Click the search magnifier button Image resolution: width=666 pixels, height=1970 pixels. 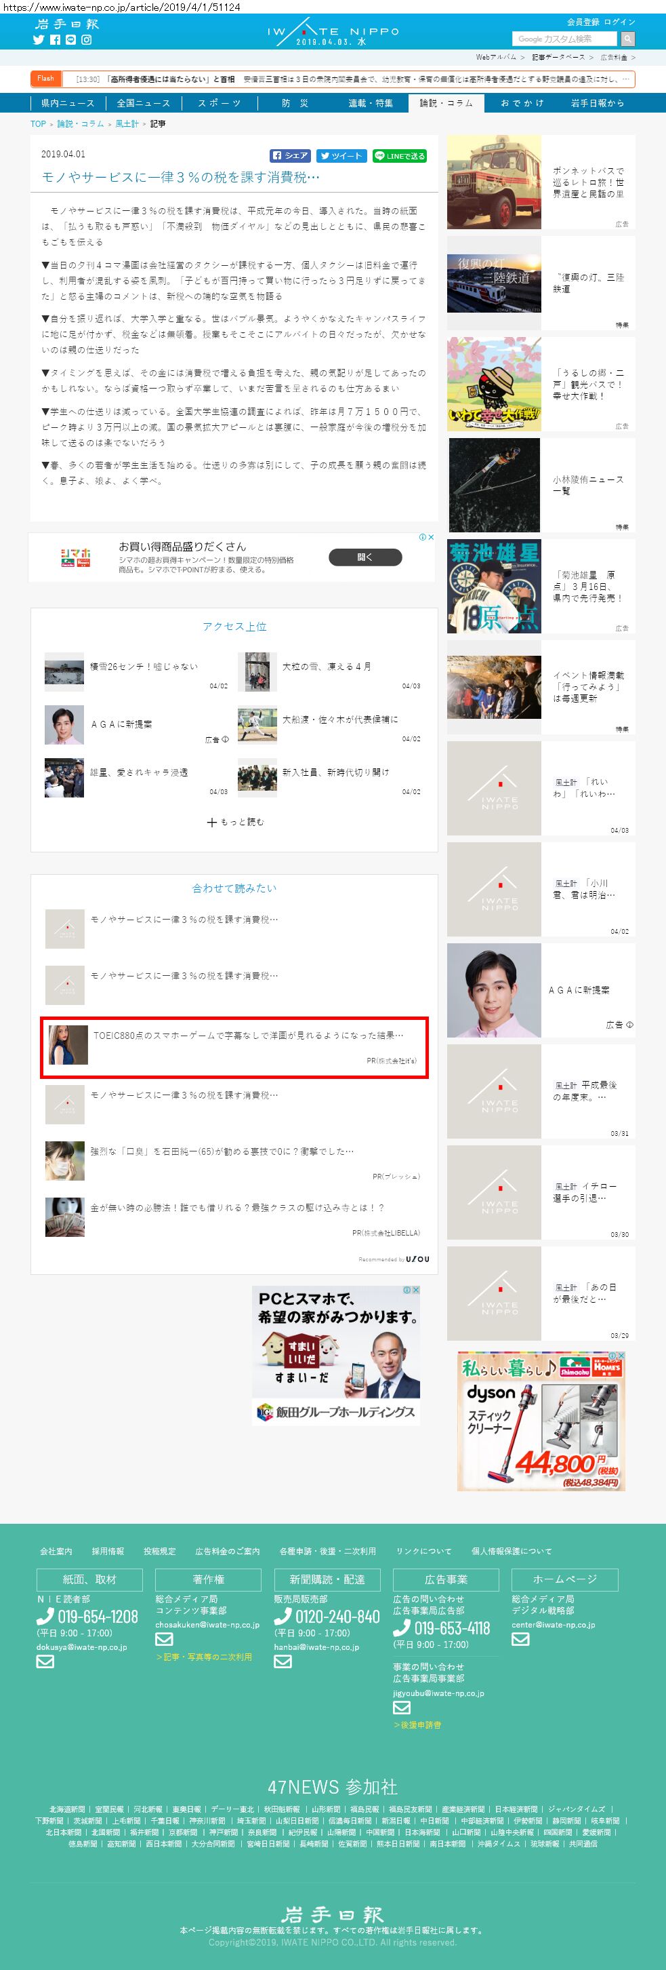(x=628, y=39)
